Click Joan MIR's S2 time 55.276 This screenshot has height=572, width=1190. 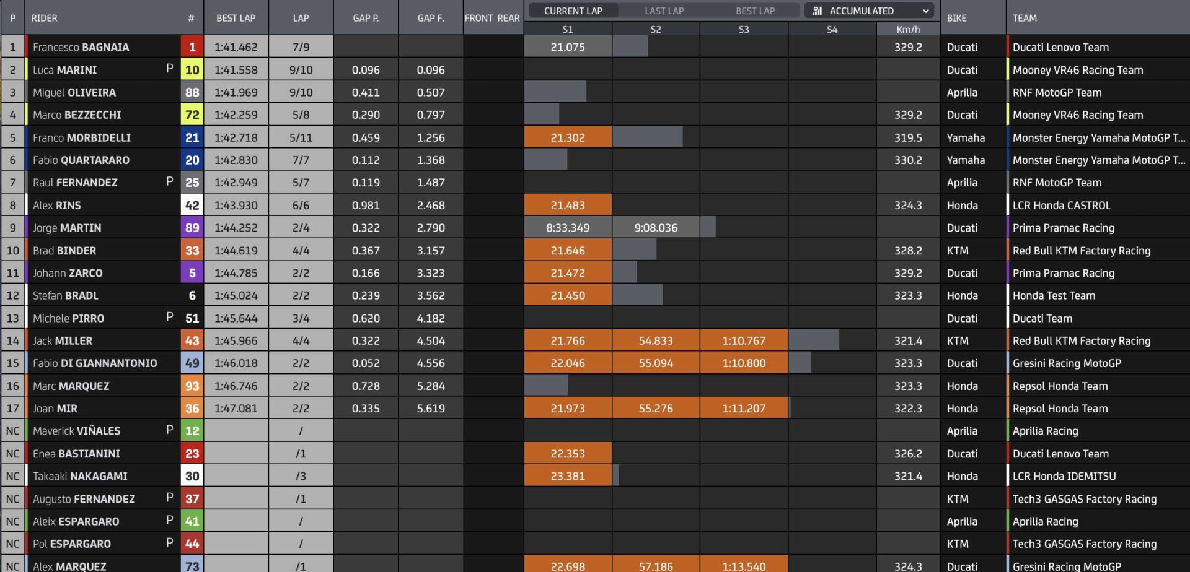point(656,408)
